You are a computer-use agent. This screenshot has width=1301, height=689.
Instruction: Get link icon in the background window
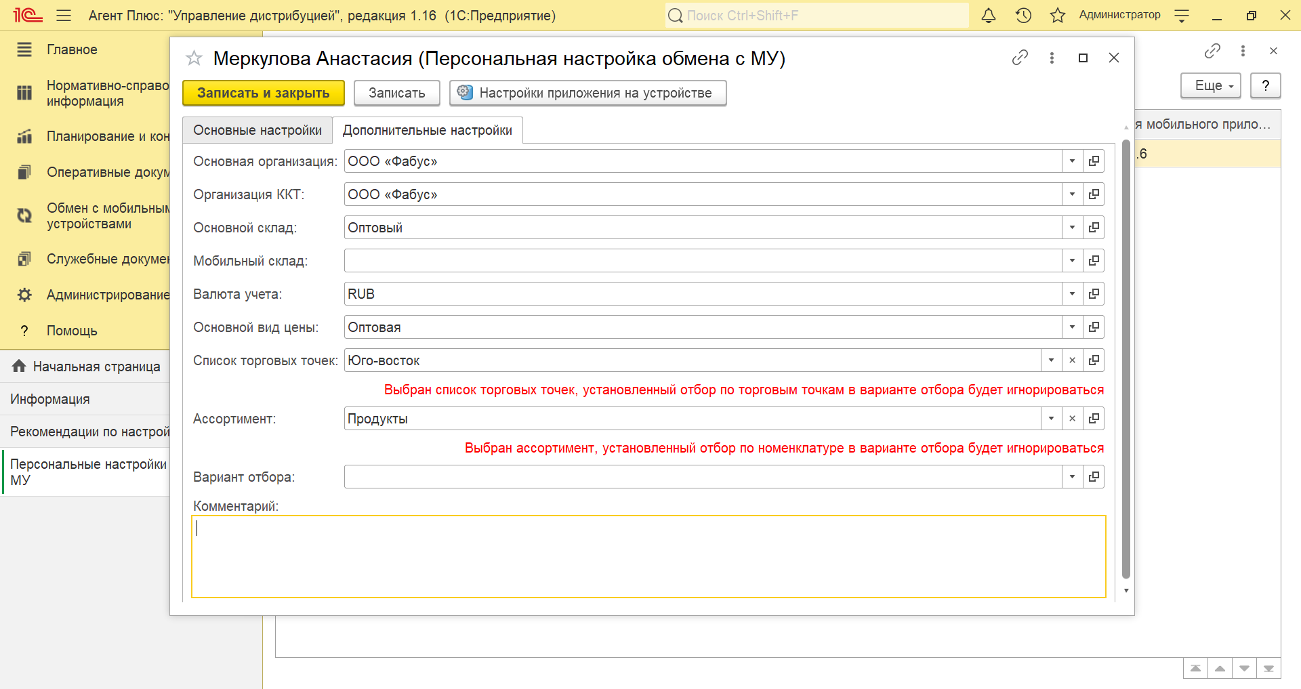[1212, 50]
